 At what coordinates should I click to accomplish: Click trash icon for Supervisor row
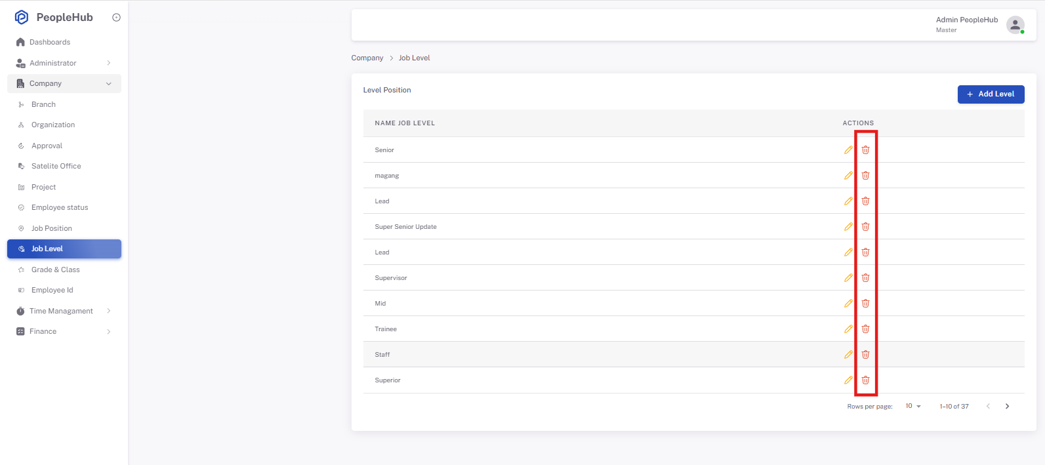(x=865, y=277)
